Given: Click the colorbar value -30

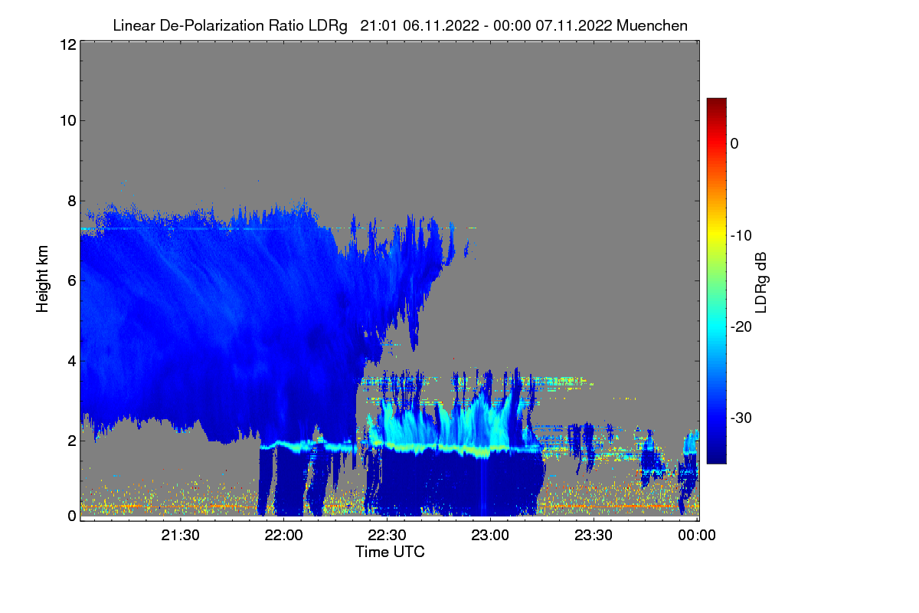Looking at the screenshot, I should (x=741, y=418).
